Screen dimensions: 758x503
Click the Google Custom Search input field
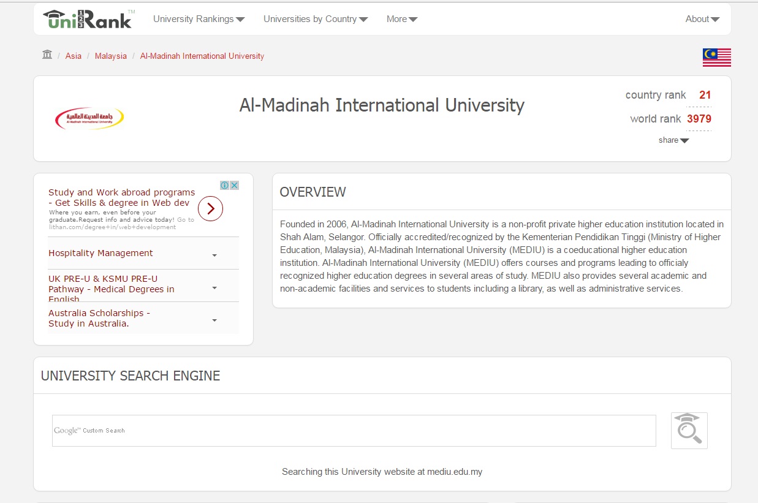pos(354,431)
